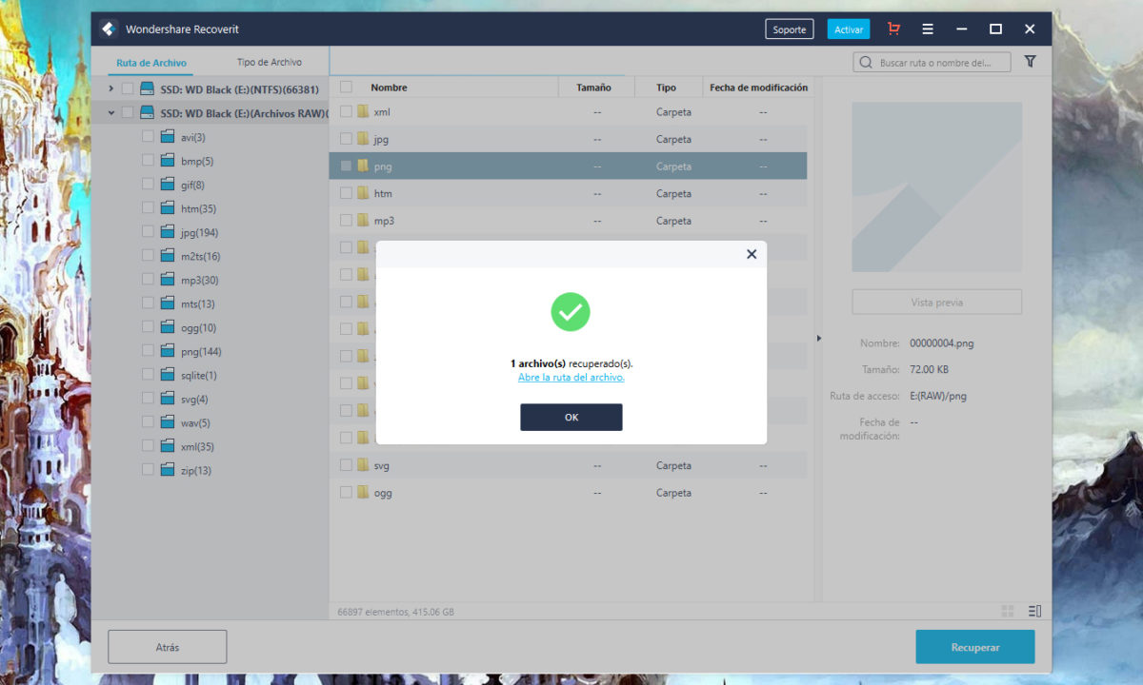The height and width of the screenshot is (685, 1143).
Task: Select the Ruta de Archivo tab
Action: pyautogui.click(x=151, y=63)
